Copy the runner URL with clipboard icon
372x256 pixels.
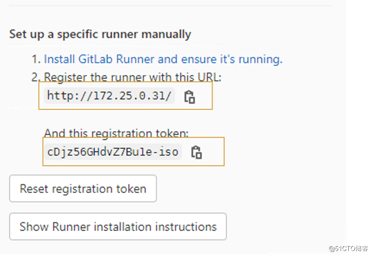point(190,97)
